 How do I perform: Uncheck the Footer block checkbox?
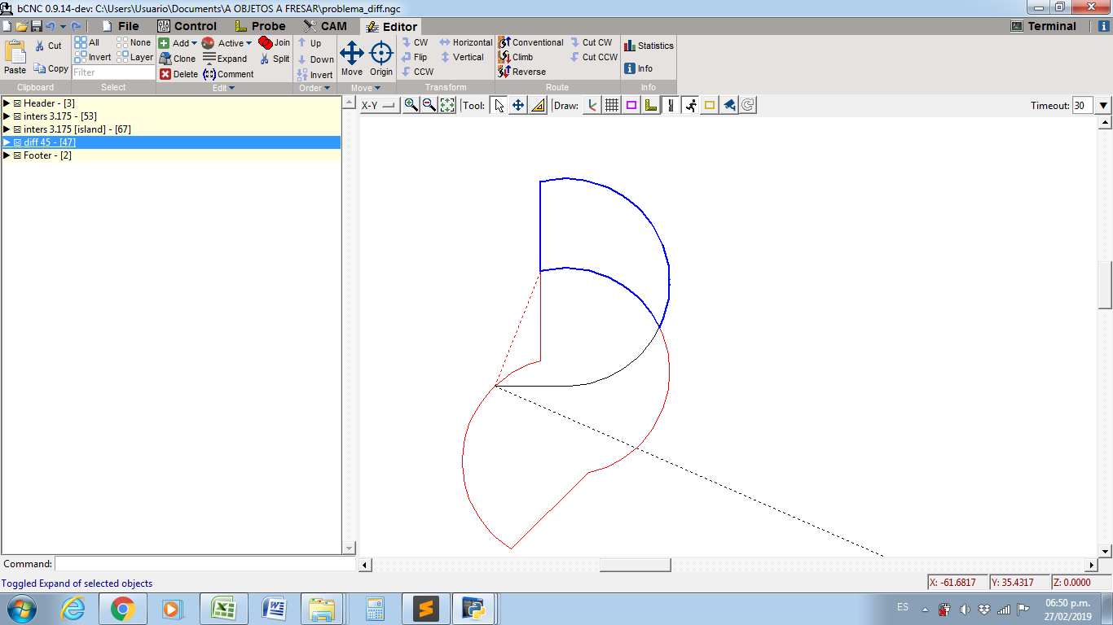point(18,155)
